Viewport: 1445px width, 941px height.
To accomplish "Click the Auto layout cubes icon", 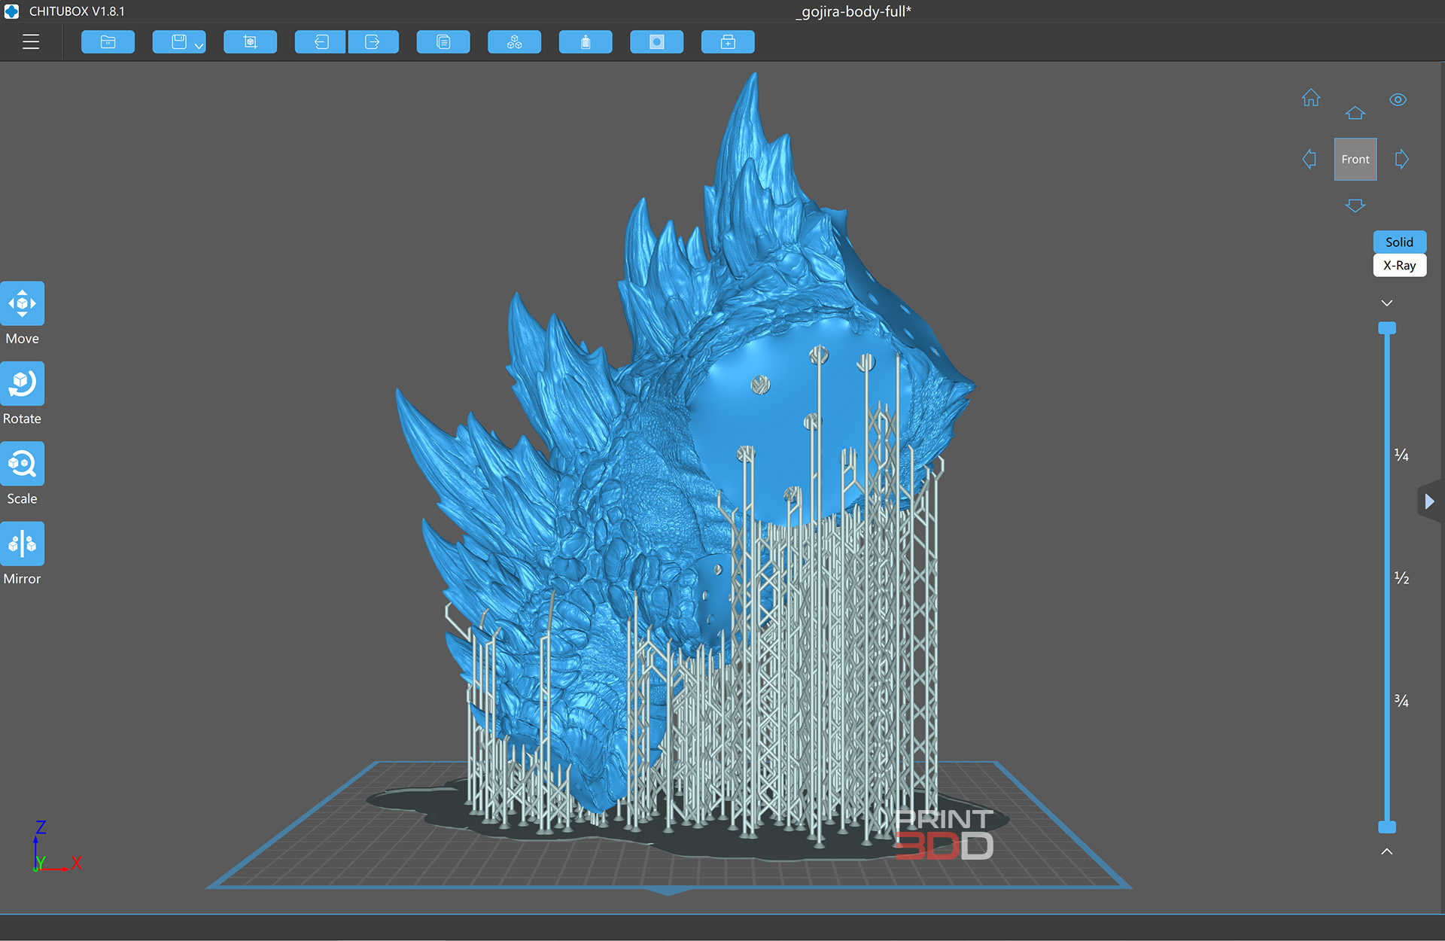I will click(x=514, y=42).
